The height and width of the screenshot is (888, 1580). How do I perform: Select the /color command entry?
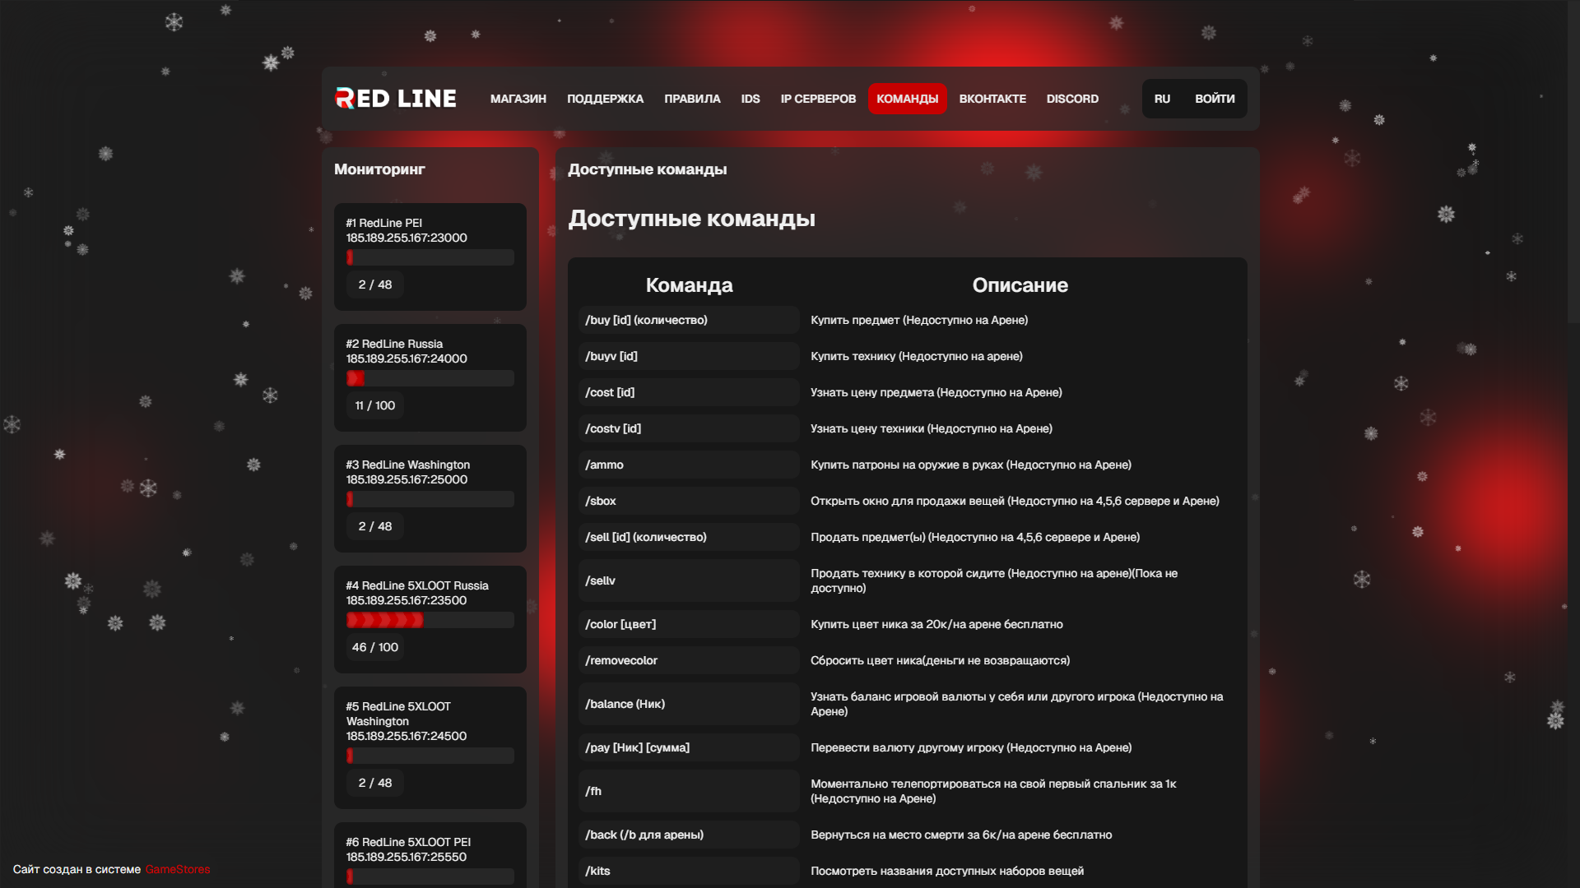tap(688, 624)
